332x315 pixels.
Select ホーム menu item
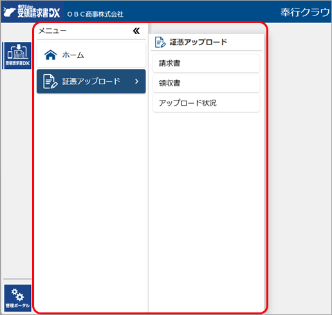[91, 55]
